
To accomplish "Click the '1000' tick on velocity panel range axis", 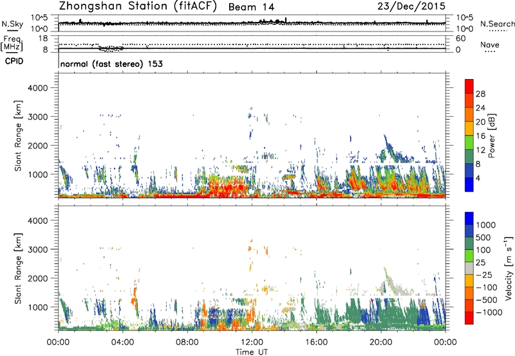I will click(37, 307).
